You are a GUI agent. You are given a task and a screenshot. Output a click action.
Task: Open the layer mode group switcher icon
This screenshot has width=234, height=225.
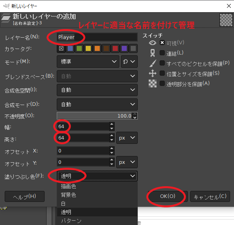pos(129,62)
